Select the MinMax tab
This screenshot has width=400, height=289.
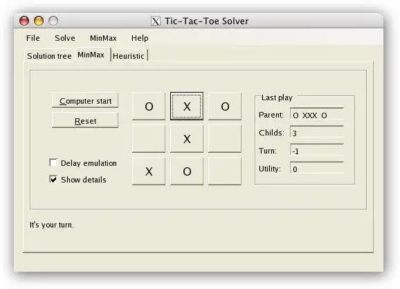(x=91, y=55)
